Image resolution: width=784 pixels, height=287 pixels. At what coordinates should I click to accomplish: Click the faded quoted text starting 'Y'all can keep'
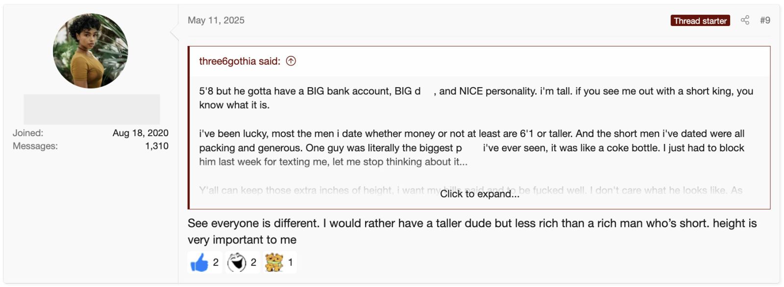tap(470, 190)
